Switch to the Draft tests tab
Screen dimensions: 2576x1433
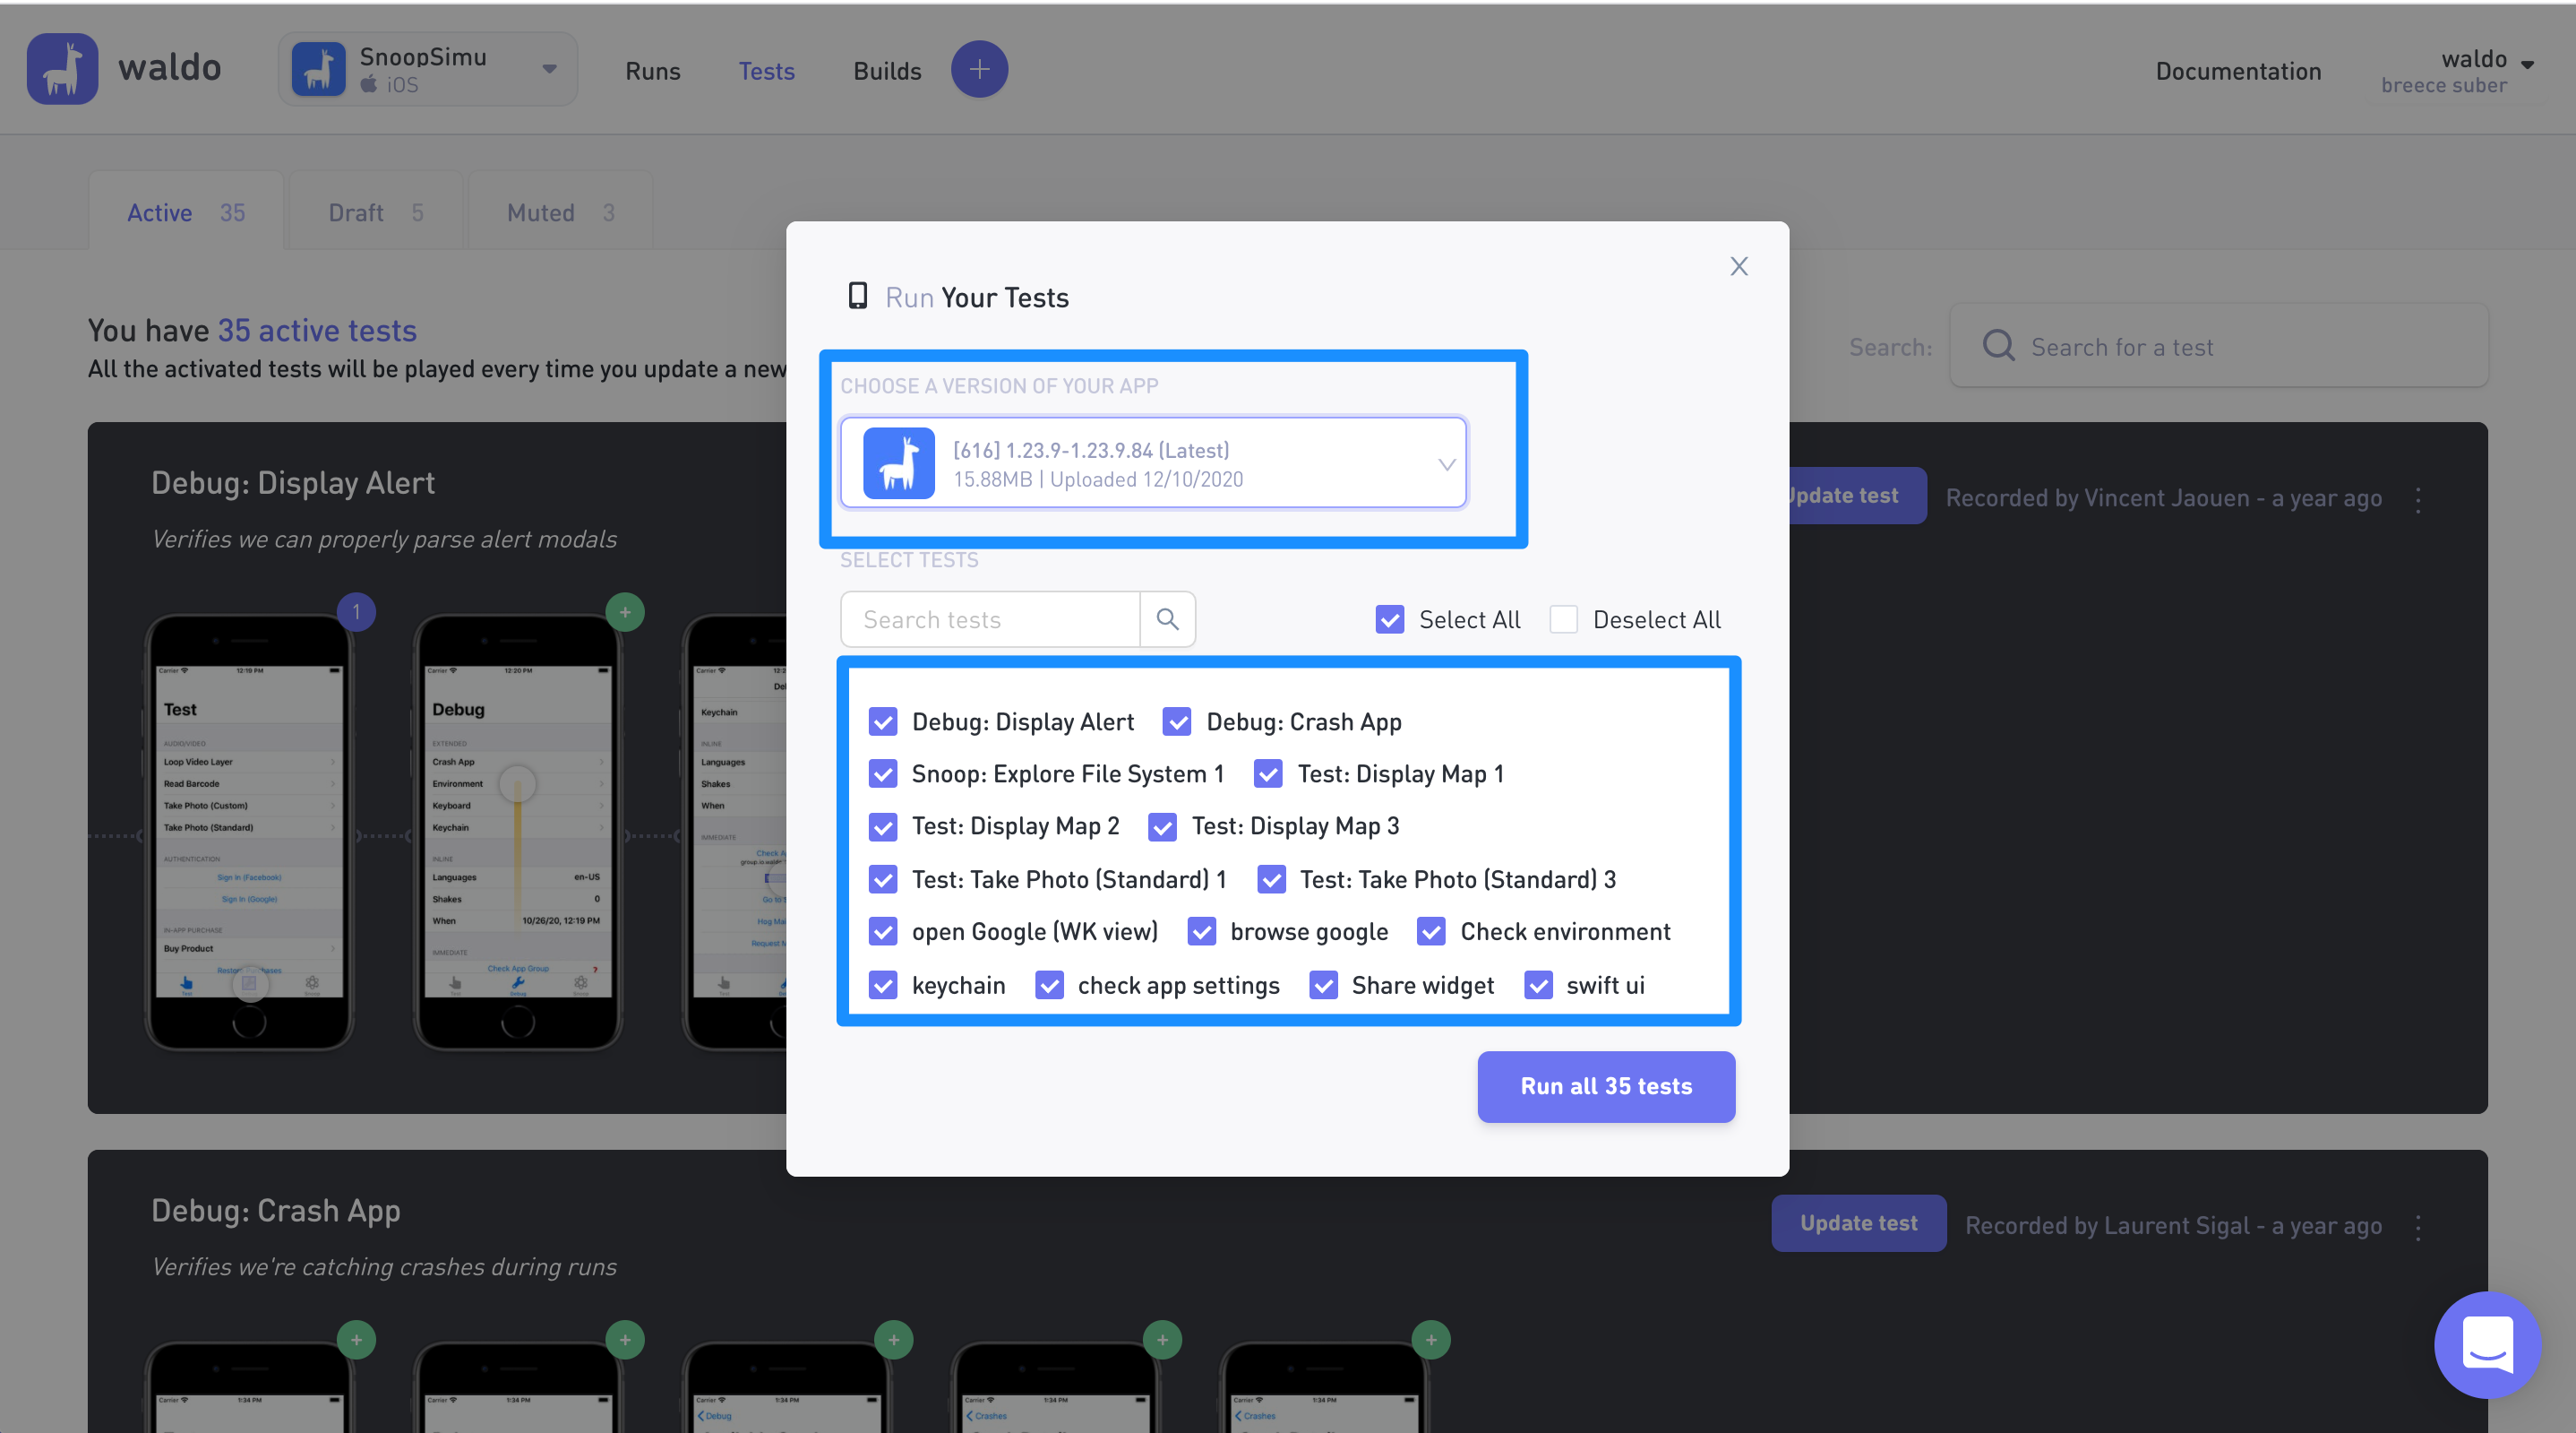coord(376,211)
